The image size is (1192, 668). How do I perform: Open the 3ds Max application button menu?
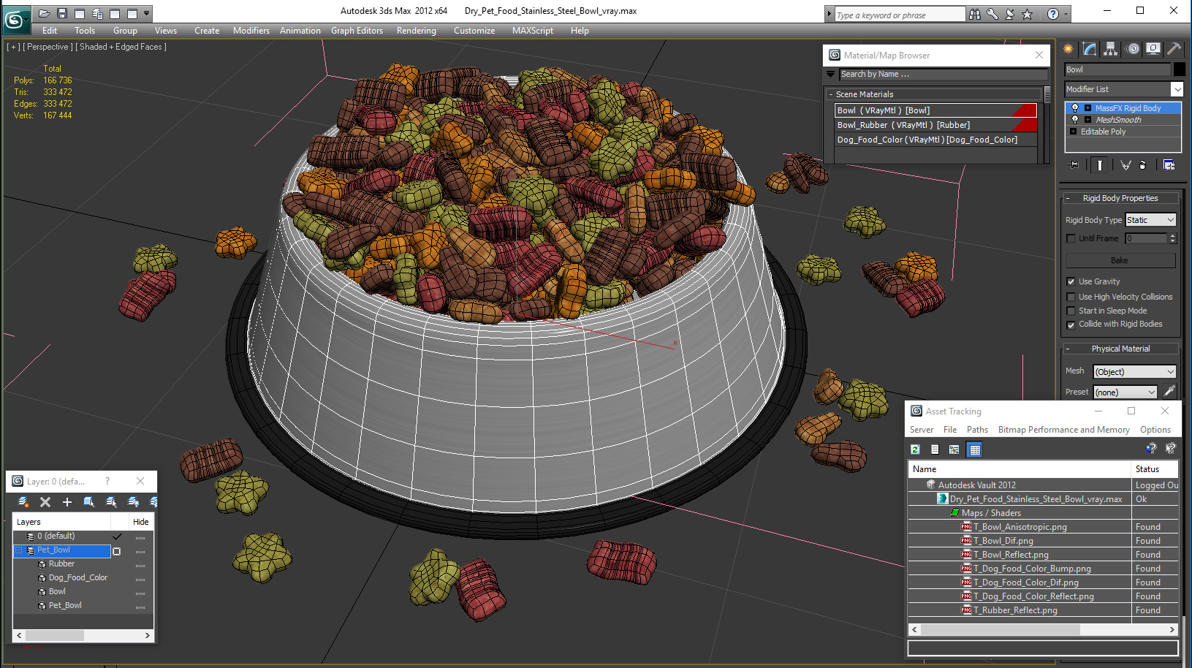point(15,19)
